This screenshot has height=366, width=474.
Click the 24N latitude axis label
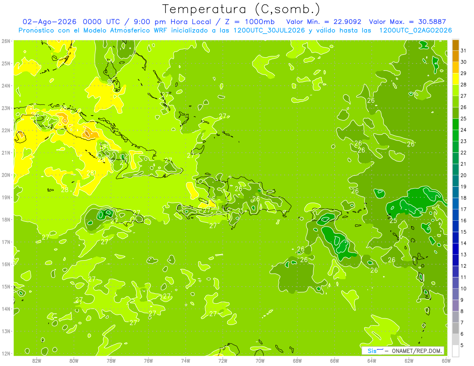(6, 86)
